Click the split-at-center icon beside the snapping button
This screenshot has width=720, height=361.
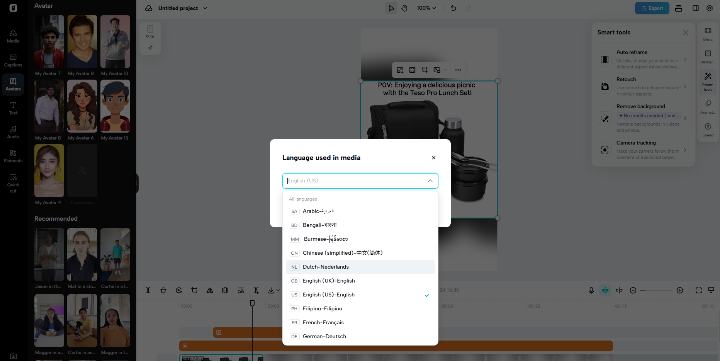coord(619,290)
